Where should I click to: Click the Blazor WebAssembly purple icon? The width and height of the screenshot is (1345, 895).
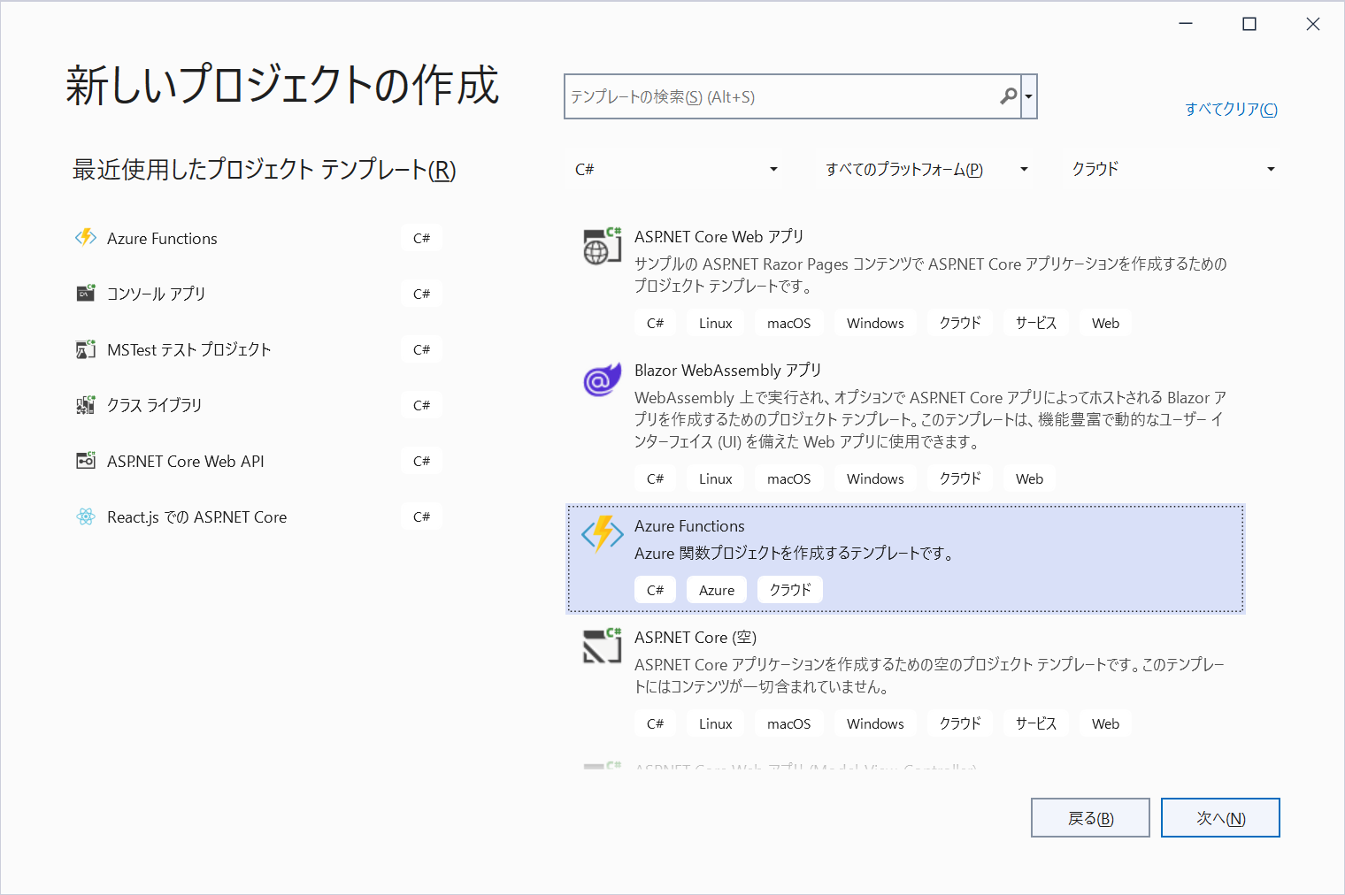[x=602, y=380]
